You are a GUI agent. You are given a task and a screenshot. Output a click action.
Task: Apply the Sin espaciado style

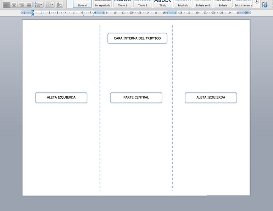[102, 4]
